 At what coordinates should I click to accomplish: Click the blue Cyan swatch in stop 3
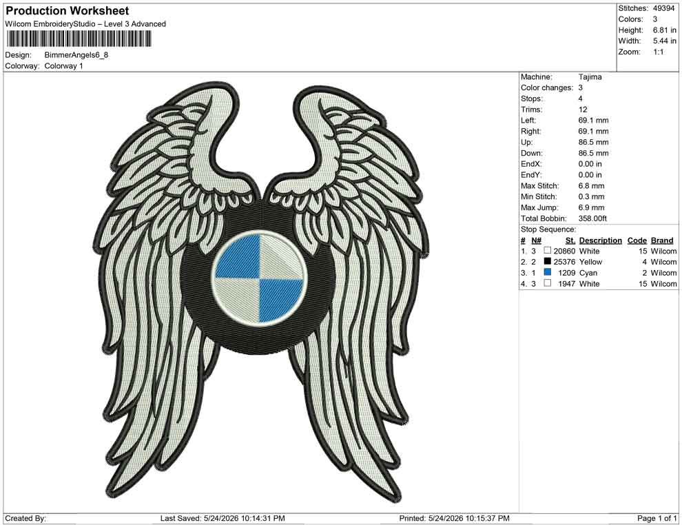pos(548,272)
